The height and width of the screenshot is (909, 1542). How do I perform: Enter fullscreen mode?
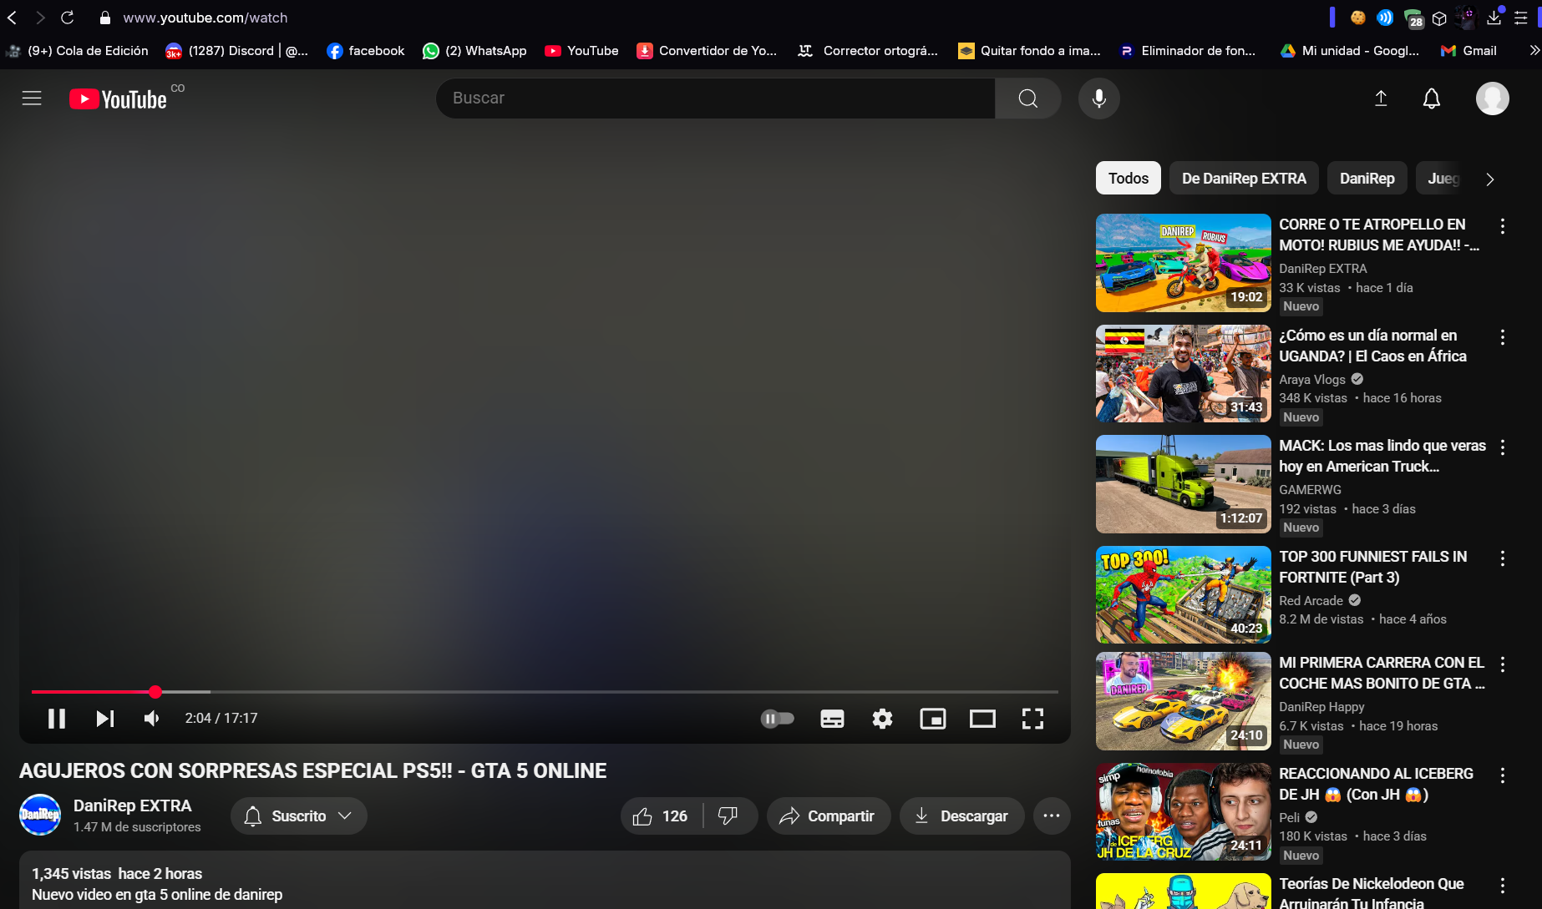point(1032,718)
